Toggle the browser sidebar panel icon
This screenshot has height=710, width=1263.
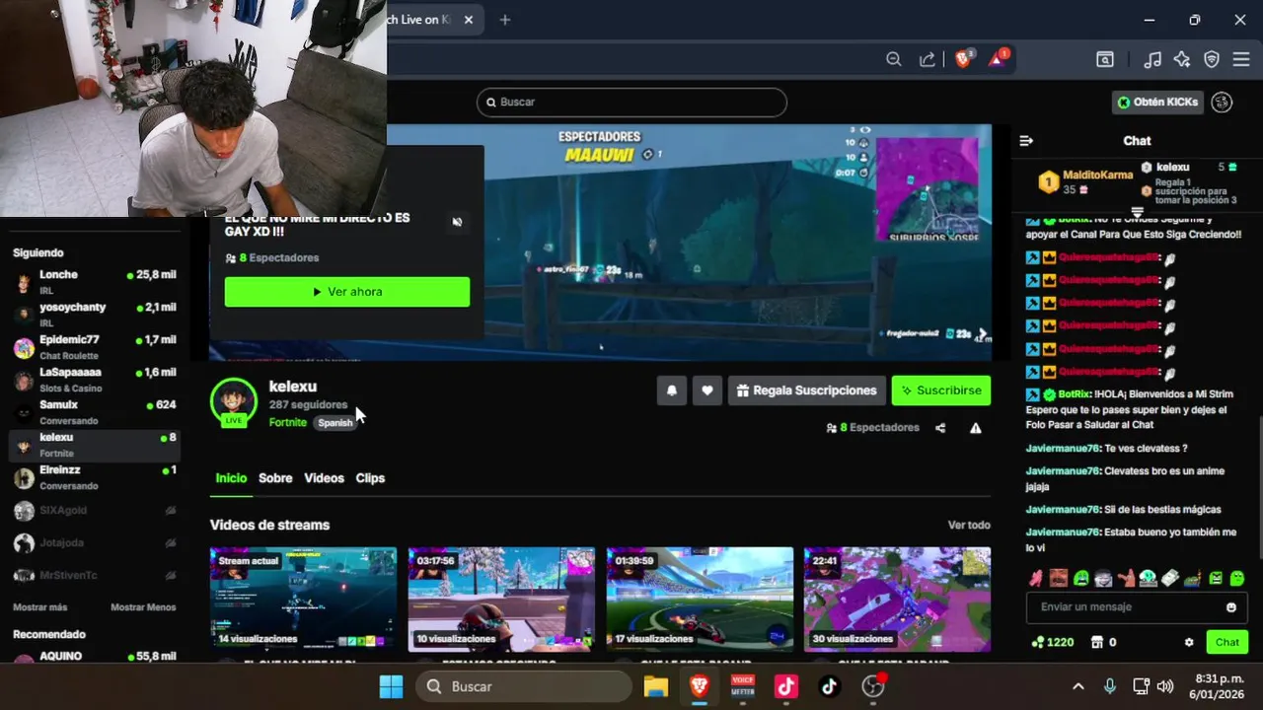point(1105,59)
